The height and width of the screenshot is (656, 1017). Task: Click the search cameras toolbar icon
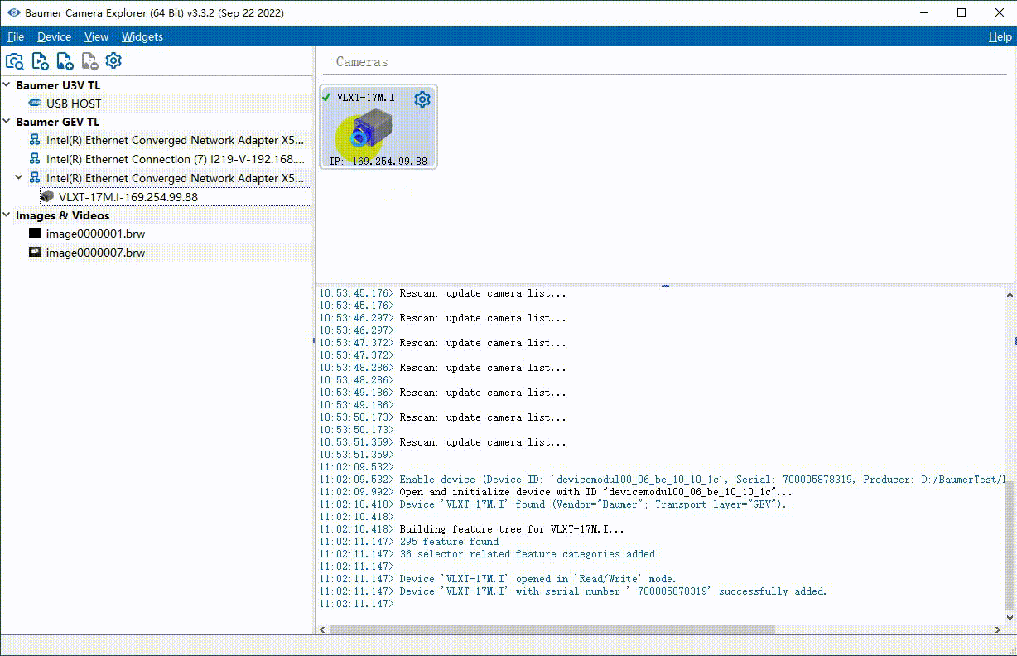[x=14, y=61]
